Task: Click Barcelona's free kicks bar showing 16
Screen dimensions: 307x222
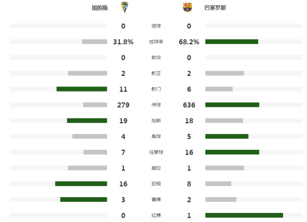Action: [232, 152]
